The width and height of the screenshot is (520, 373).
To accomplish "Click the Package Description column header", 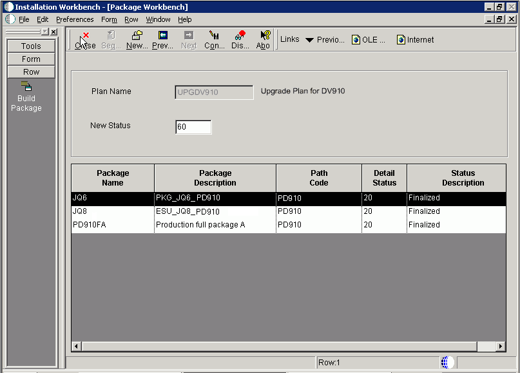I will 215,178.
